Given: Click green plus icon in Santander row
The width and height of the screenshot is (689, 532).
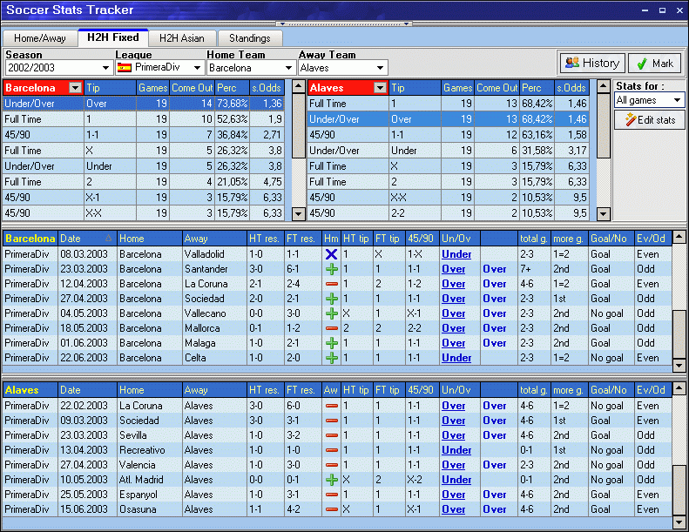Looking at the screenshot, I should click(331, 269).
